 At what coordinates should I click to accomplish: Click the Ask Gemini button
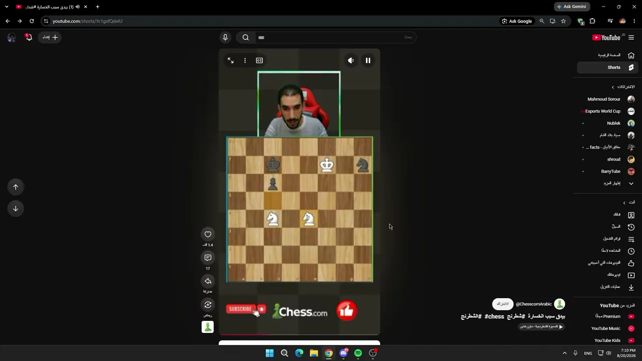pyautogui.click(x=572, y=7)
